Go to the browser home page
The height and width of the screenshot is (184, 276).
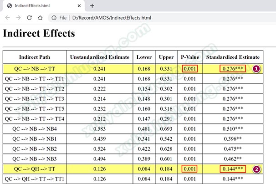tap(40, 18)
